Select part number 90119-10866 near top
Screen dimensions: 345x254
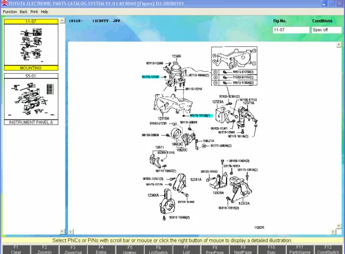click(x=154, y=63)
